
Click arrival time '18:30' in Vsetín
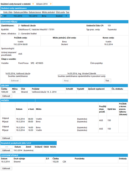click(31, 130)
